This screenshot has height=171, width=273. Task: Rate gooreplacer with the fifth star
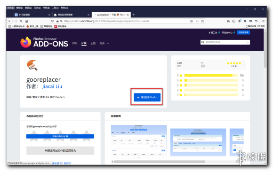[87, 136]
